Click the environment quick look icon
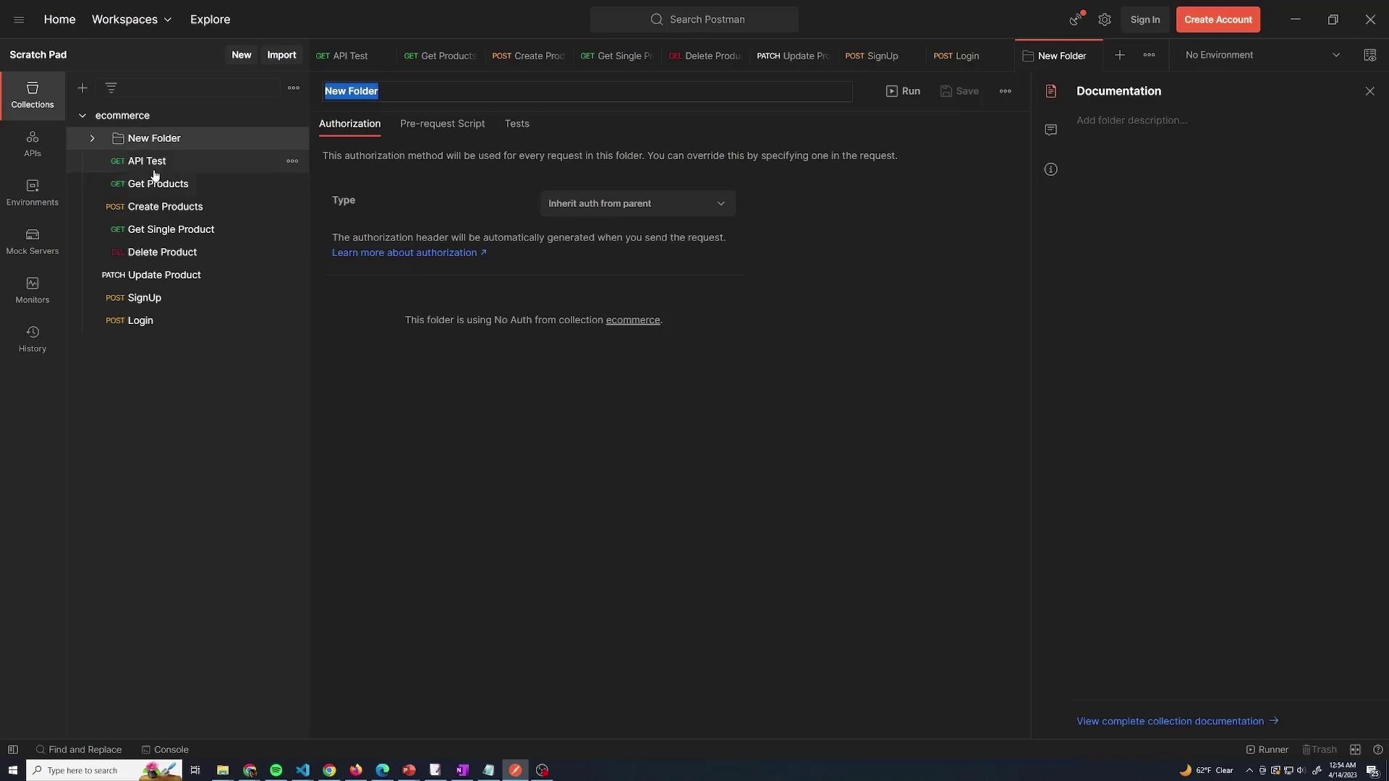Image resolution: width=1389 pixels, height=781 pixels. (x=1369, y=55)
